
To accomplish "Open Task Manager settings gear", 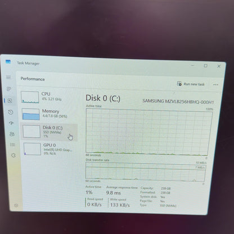I will point(16,205).
